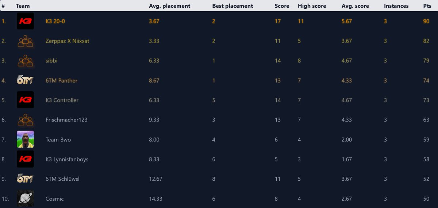Click 6TM Schlüwsl's avg placement 12.67
This screenshot has width=438, height=208.
[x=155, y=179]
